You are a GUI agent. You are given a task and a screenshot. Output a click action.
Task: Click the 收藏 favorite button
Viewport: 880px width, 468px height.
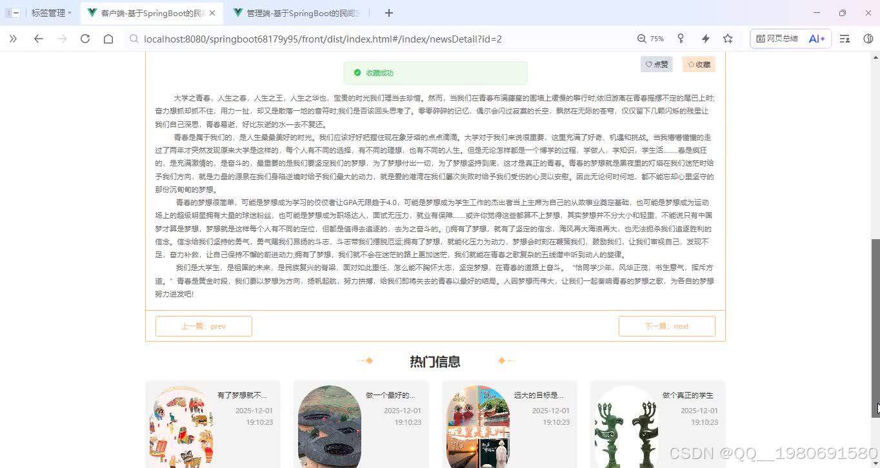699,64
